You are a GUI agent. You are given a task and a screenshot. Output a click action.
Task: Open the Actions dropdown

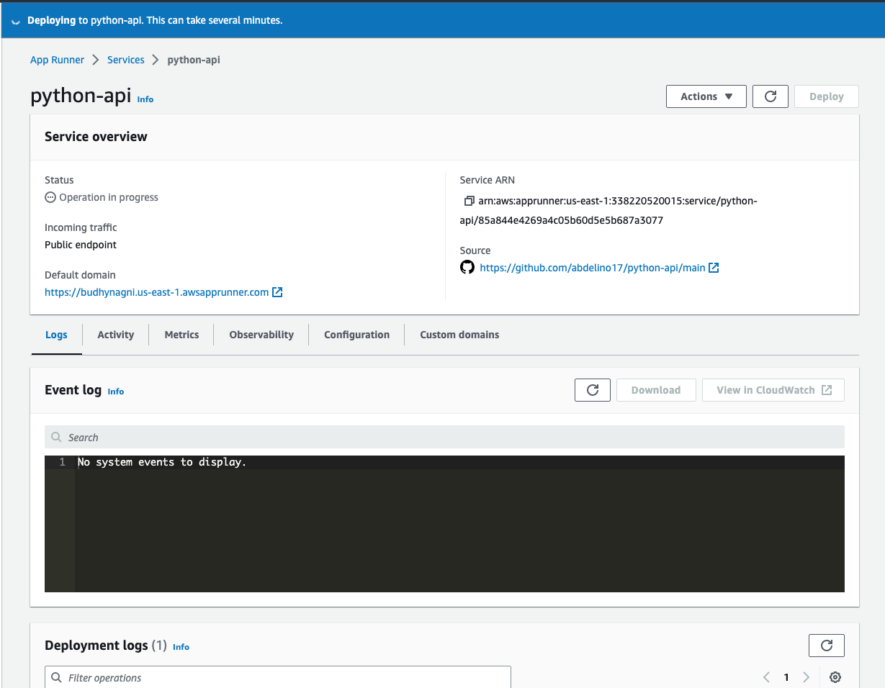(x=706, y=96)
